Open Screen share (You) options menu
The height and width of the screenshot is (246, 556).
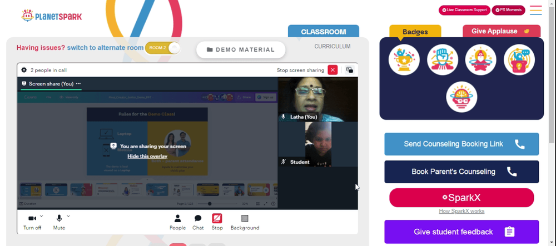[78, 84]
